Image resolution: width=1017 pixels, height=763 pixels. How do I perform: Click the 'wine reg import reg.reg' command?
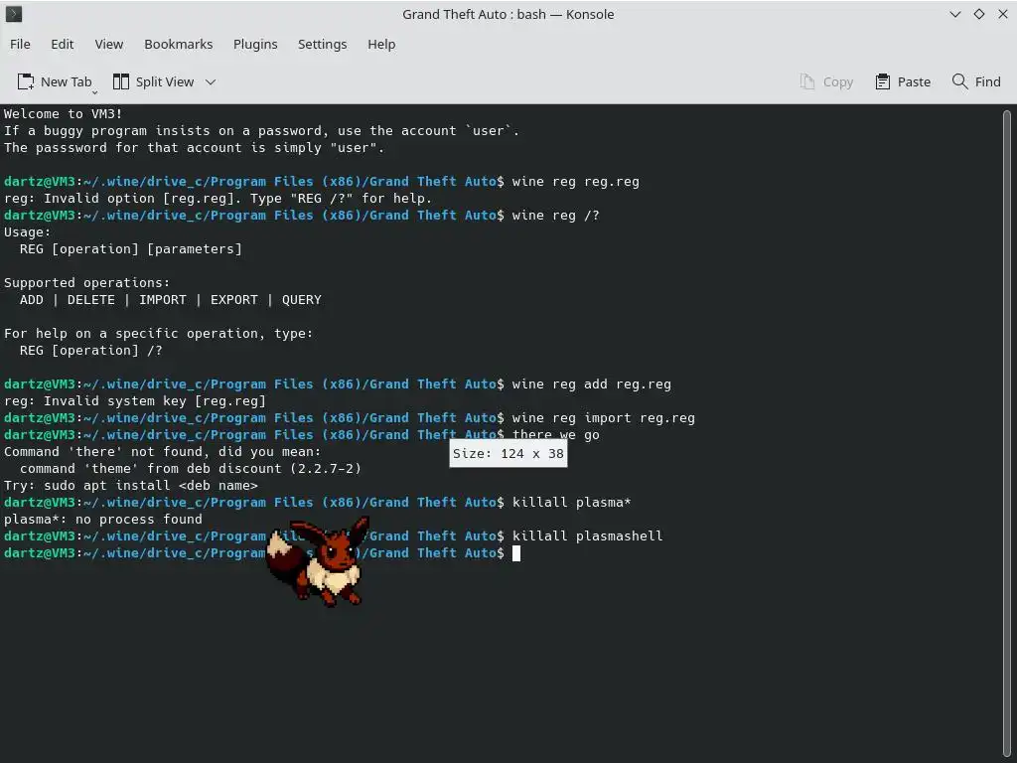click(x=603, y=418)
